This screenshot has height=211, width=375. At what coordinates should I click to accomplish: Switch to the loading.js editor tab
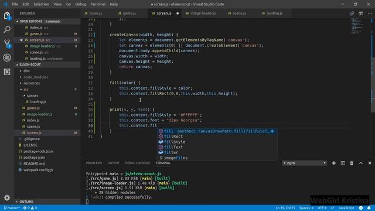274,13
